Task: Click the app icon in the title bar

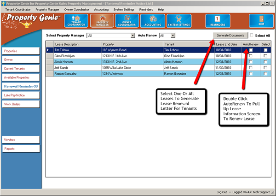Action: (x=3, y=3)
